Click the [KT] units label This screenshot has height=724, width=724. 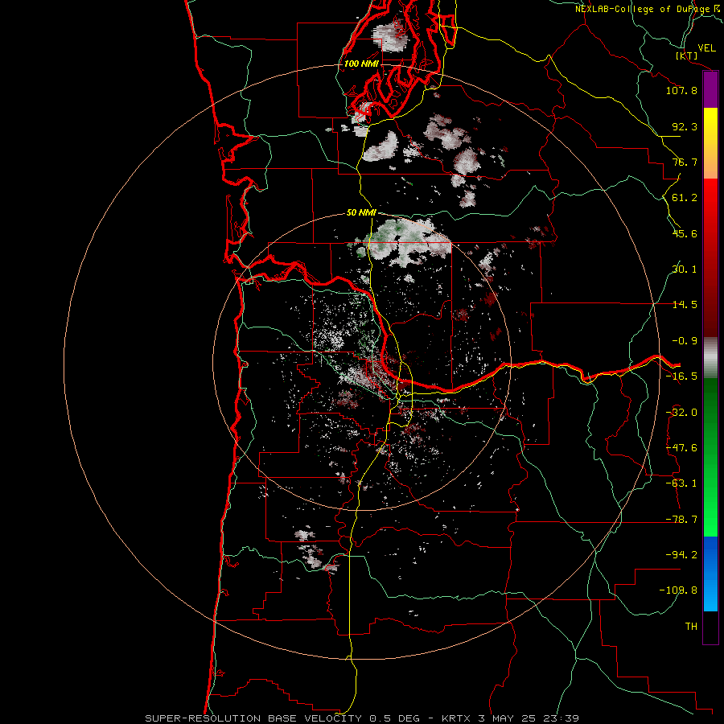[x=687, y=56]
